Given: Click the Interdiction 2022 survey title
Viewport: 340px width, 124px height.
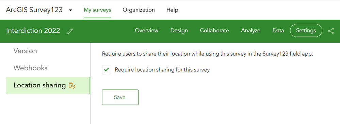Looking at the screenshot, I should pyautogui.click(x=33, y=31).
